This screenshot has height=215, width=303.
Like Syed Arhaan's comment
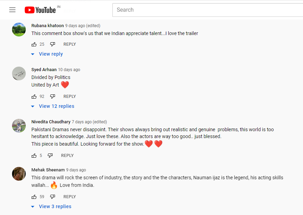[34, 97]
